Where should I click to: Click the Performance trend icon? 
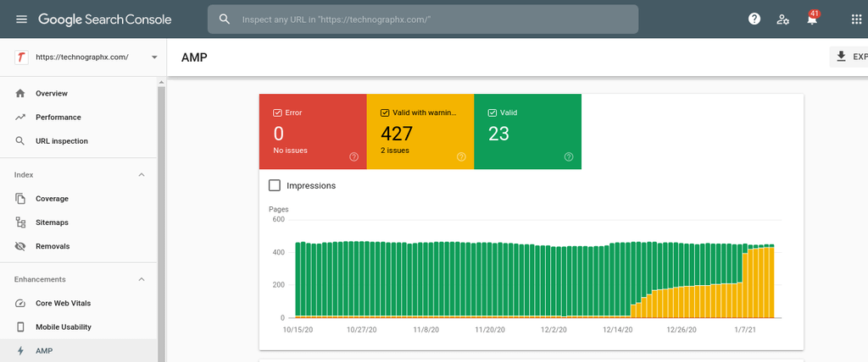click(20, 118)
